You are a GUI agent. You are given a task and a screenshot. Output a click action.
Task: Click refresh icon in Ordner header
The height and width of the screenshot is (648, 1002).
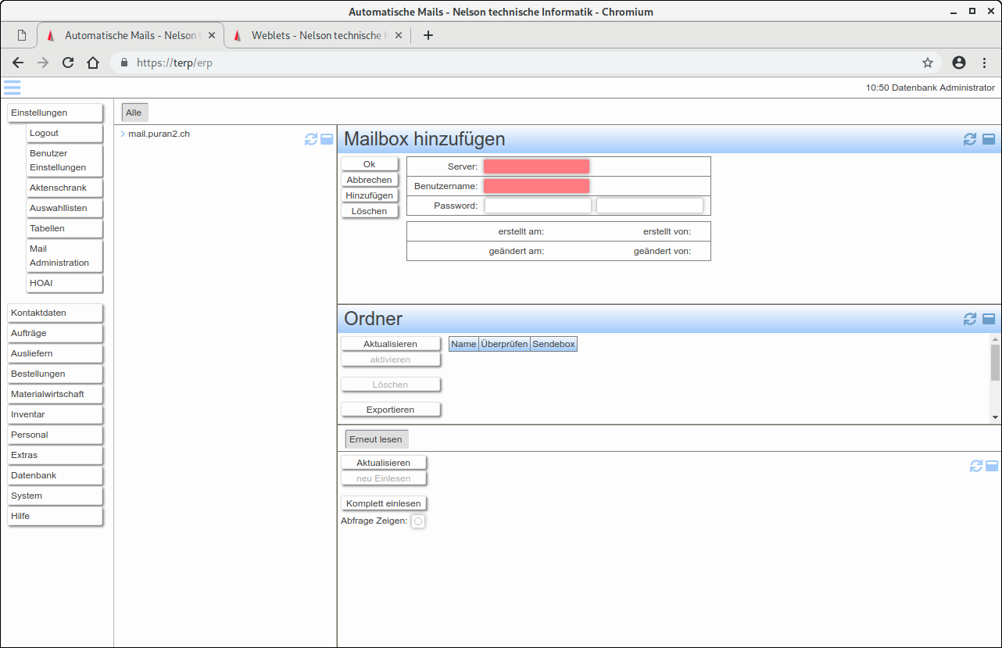(x=970, y=319)
